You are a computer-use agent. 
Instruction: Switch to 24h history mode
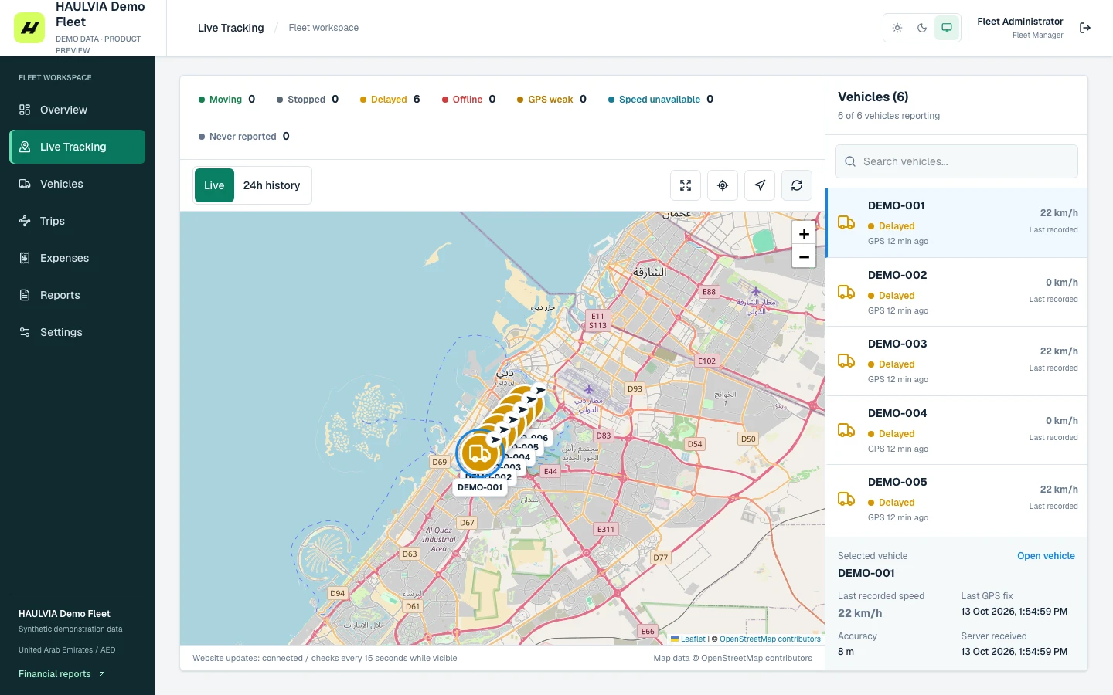tap(271, 185)
